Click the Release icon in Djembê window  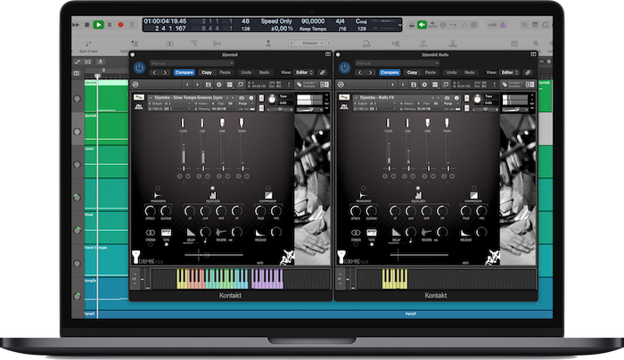[x=260, y=233]
